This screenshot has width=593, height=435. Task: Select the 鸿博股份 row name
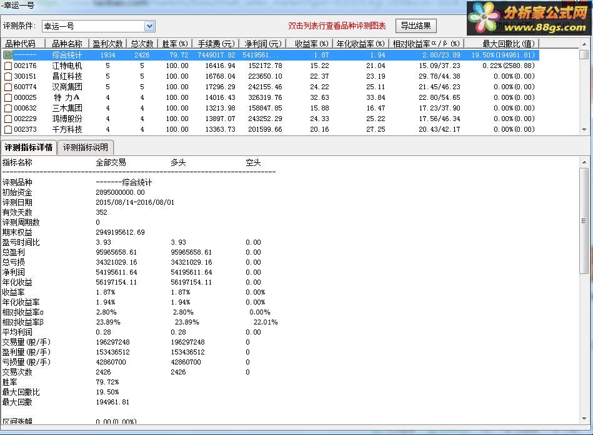(x=67, y=119)
